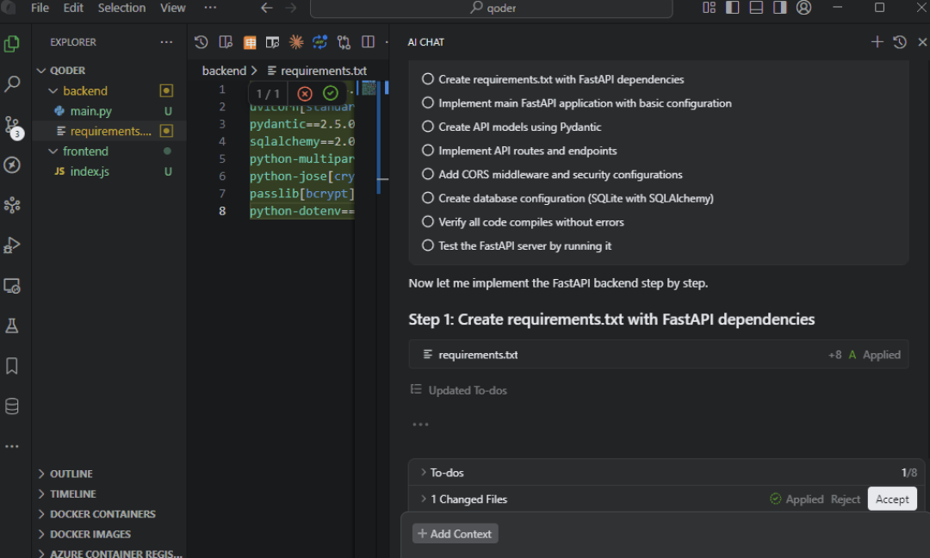
Task: Open the Edit menu
Action: point(73,8)
